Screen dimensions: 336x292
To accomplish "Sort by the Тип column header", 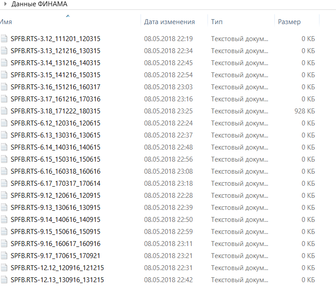I will tap(217, 22).
